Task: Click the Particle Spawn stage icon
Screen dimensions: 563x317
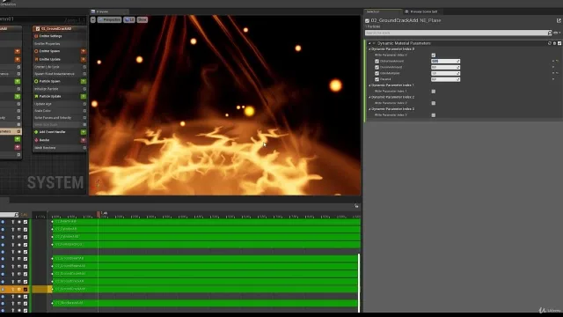Action: coord(36,82)
